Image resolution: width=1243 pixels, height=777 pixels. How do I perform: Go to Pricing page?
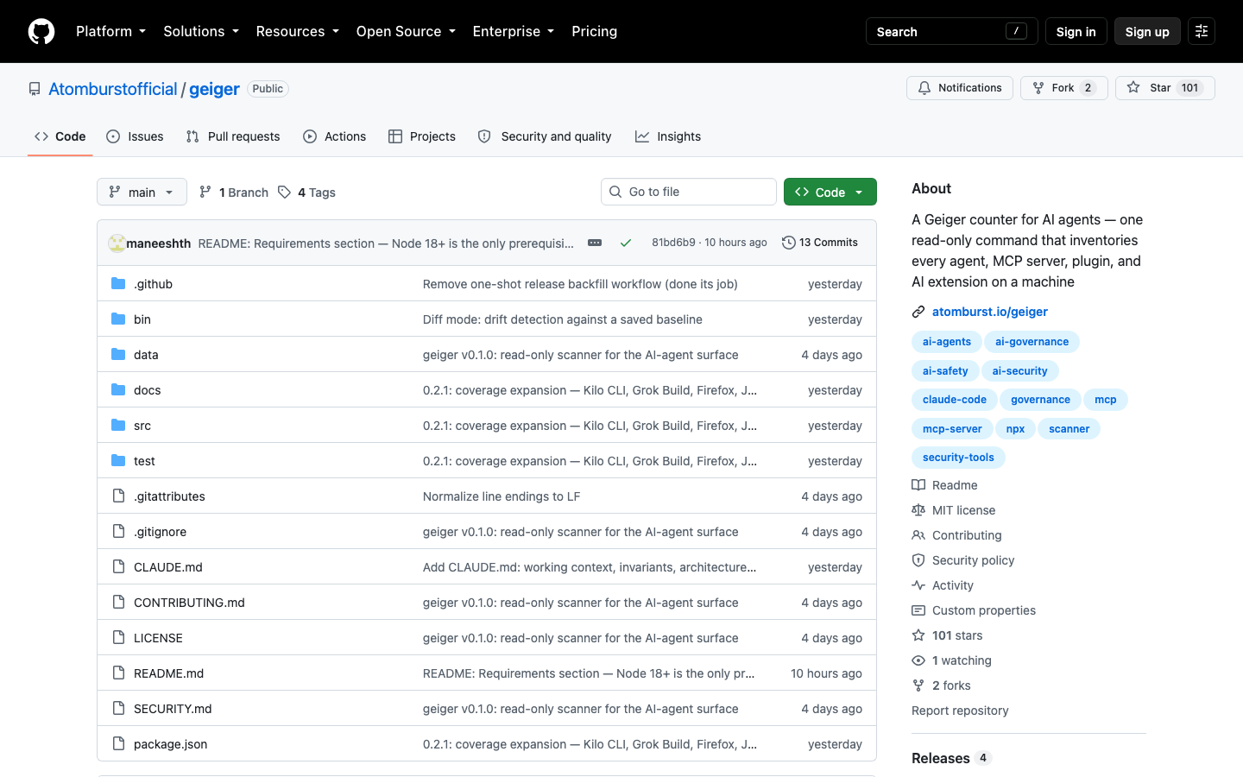click(594, 31)
